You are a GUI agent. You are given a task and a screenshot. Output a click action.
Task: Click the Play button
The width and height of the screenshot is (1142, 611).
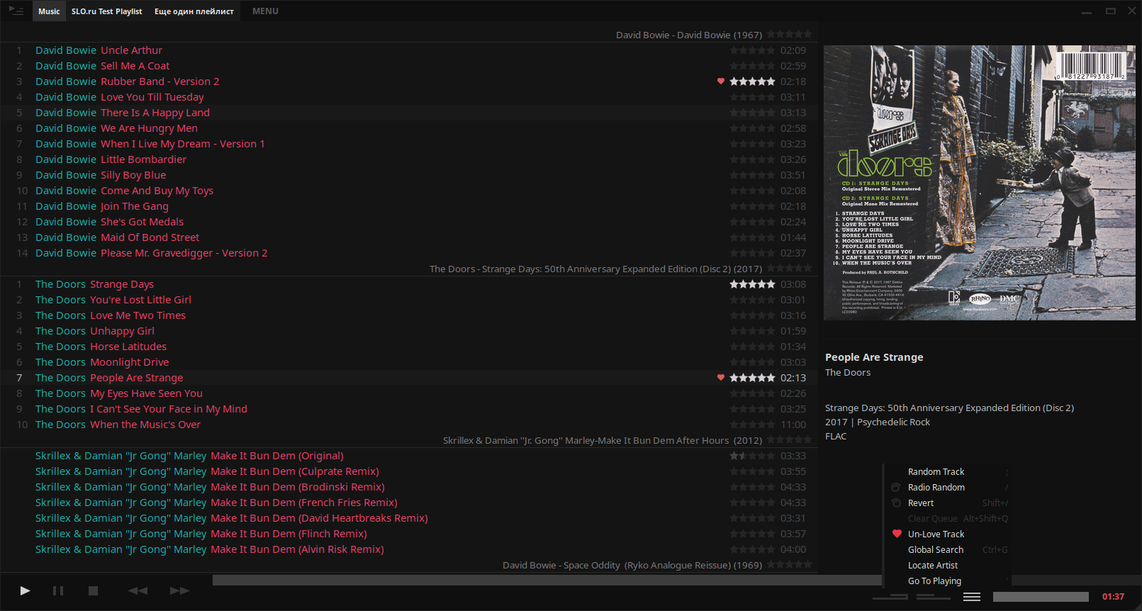(x=25, y=590)
